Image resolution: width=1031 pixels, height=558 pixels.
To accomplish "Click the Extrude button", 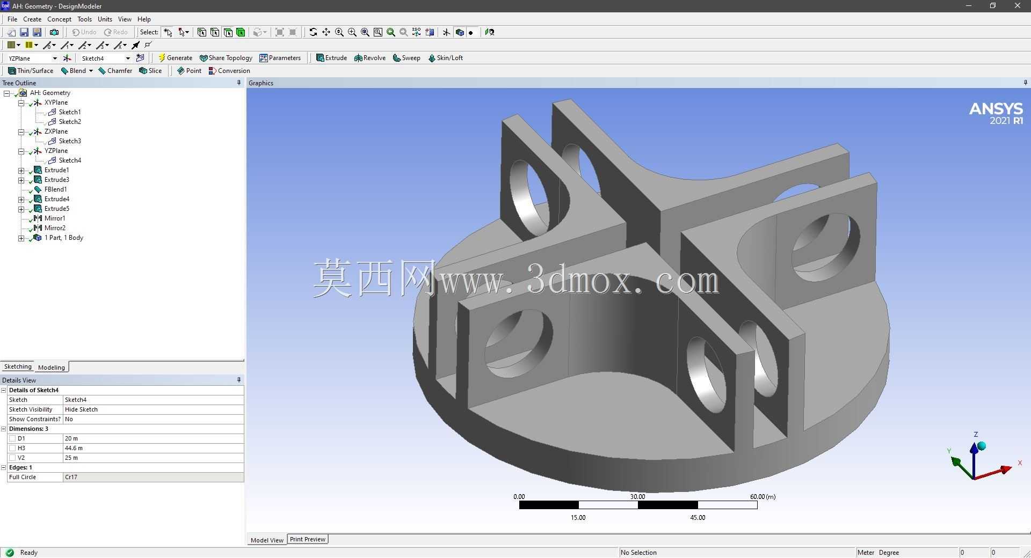I will click(331, 58).
